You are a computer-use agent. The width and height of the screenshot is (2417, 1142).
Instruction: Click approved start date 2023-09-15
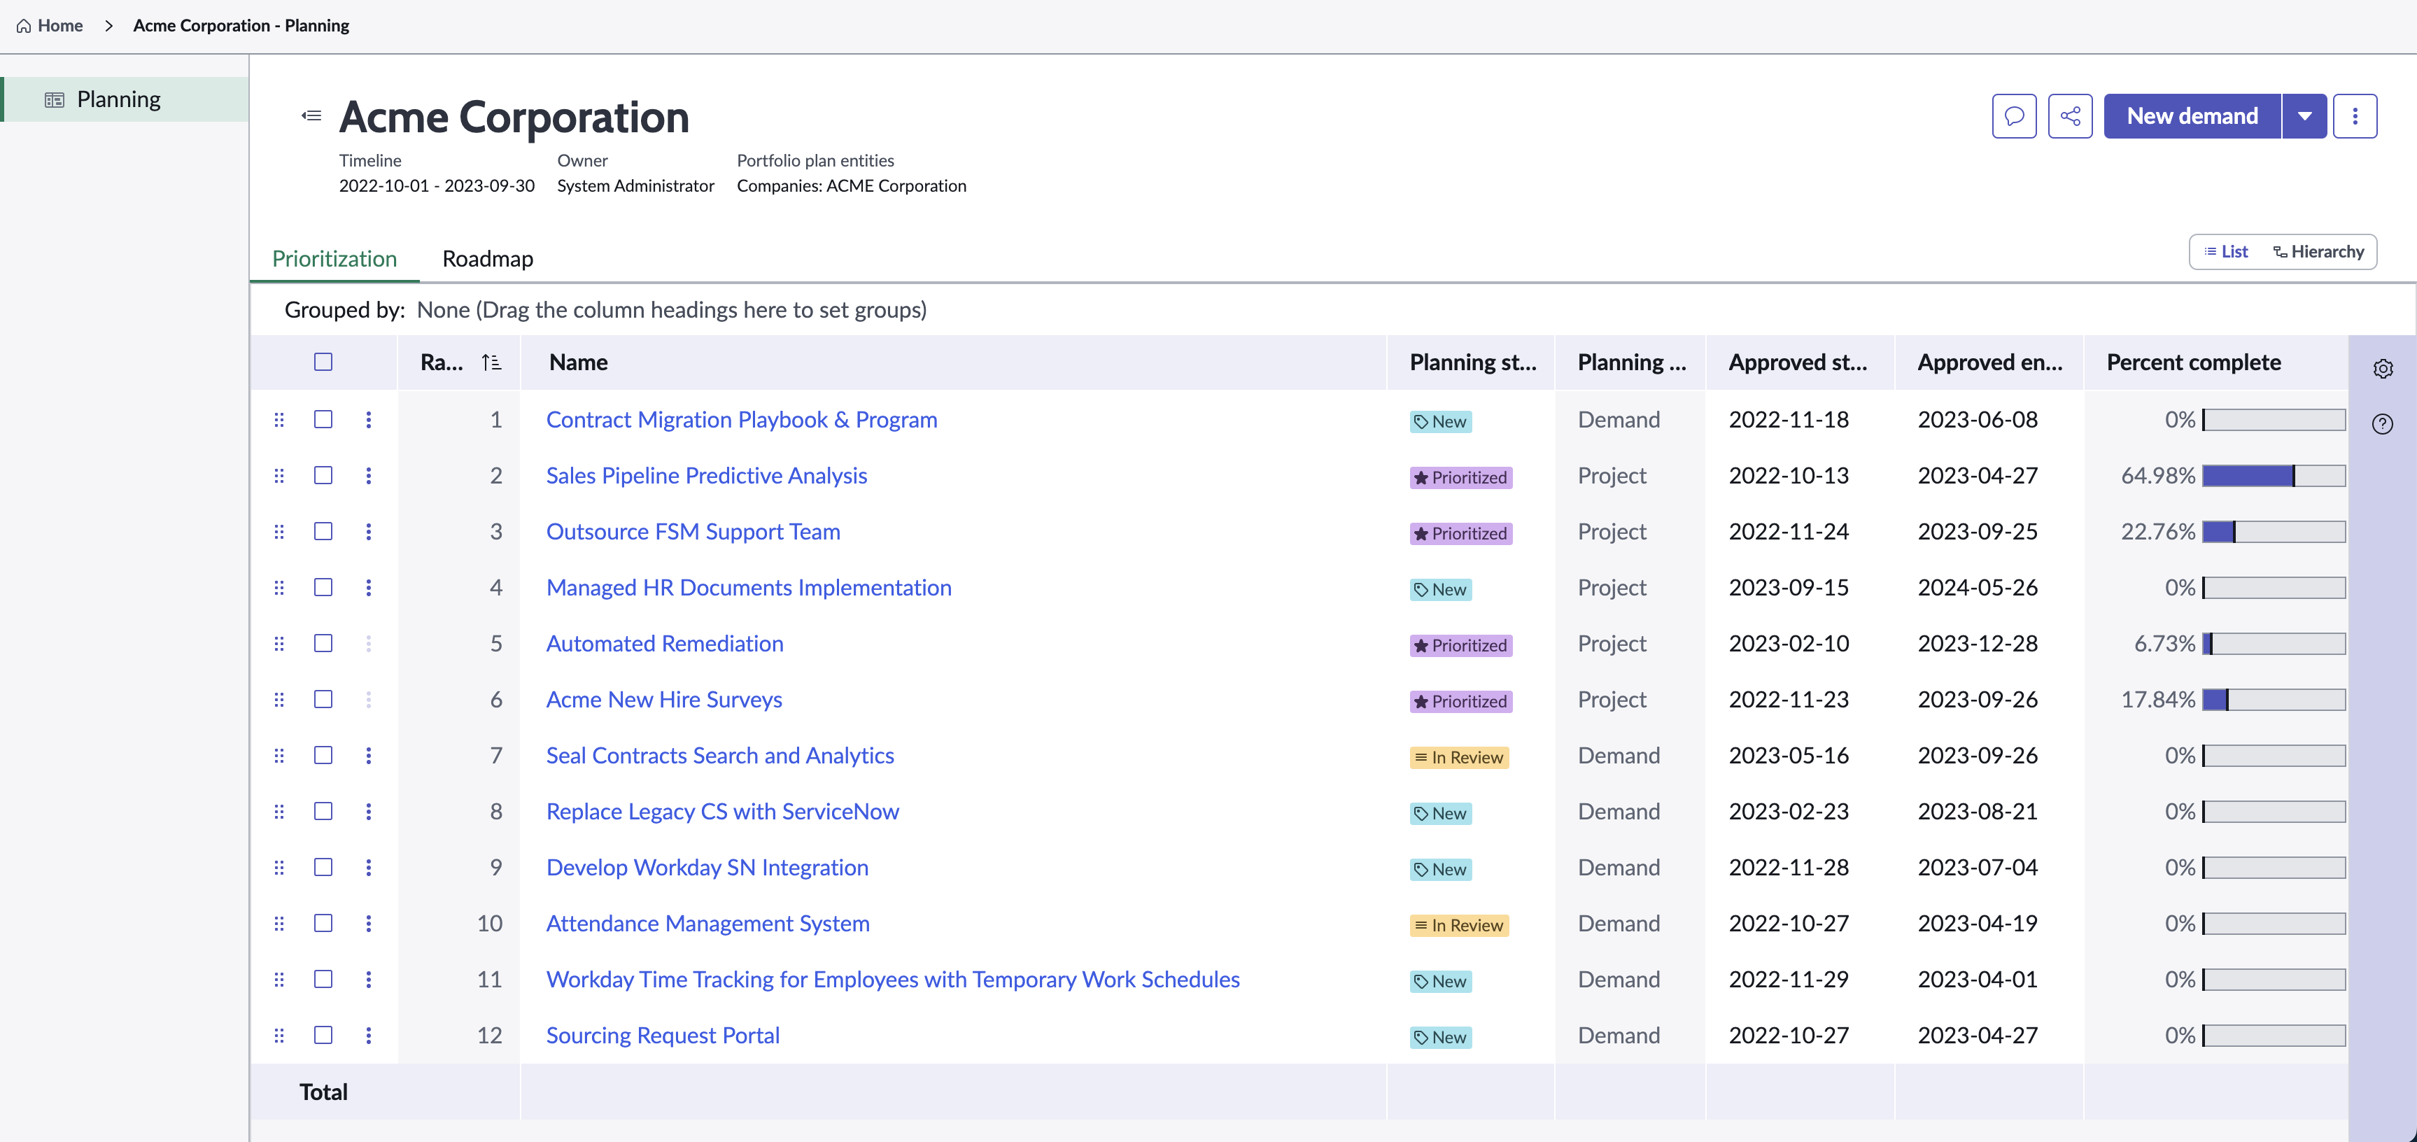[x=1789, y=587]
